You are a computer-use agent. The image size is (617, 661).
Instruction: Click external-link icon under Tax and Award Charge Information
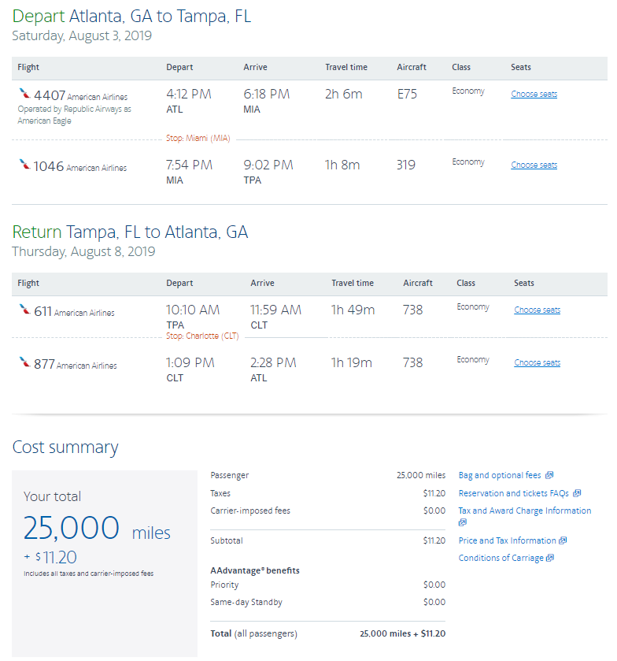point(463,522)
